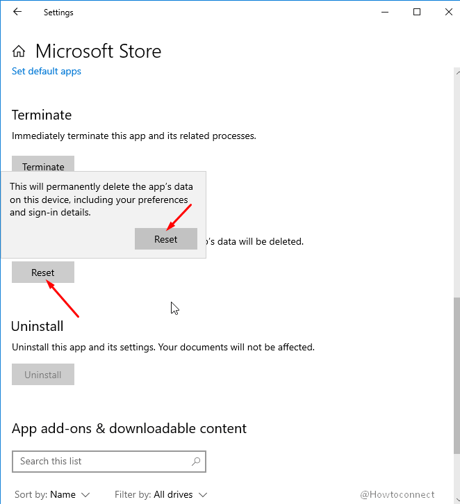This screenshot has height=504, width=460.
Task: Maximize the Settings window
Action: (x=417, y=13)
